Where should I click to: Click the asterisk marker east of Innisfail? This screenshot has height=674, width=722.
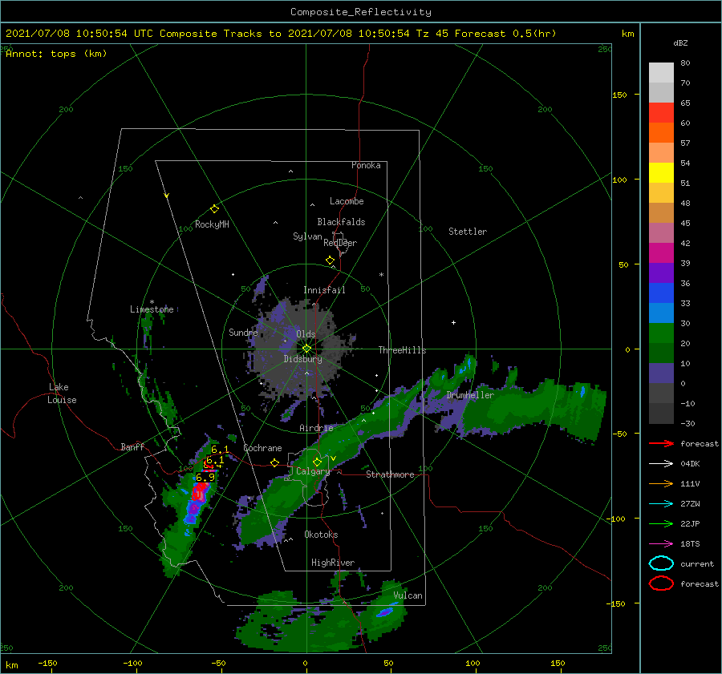pyautogui.click(x=381, y=275)
